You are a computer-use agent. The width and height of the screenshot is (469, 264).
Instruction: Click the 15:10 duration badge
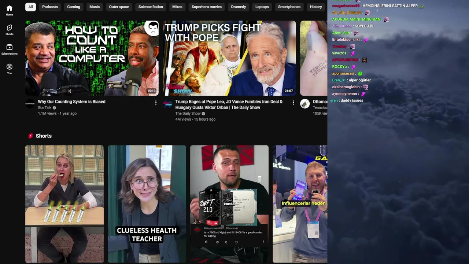151,91
